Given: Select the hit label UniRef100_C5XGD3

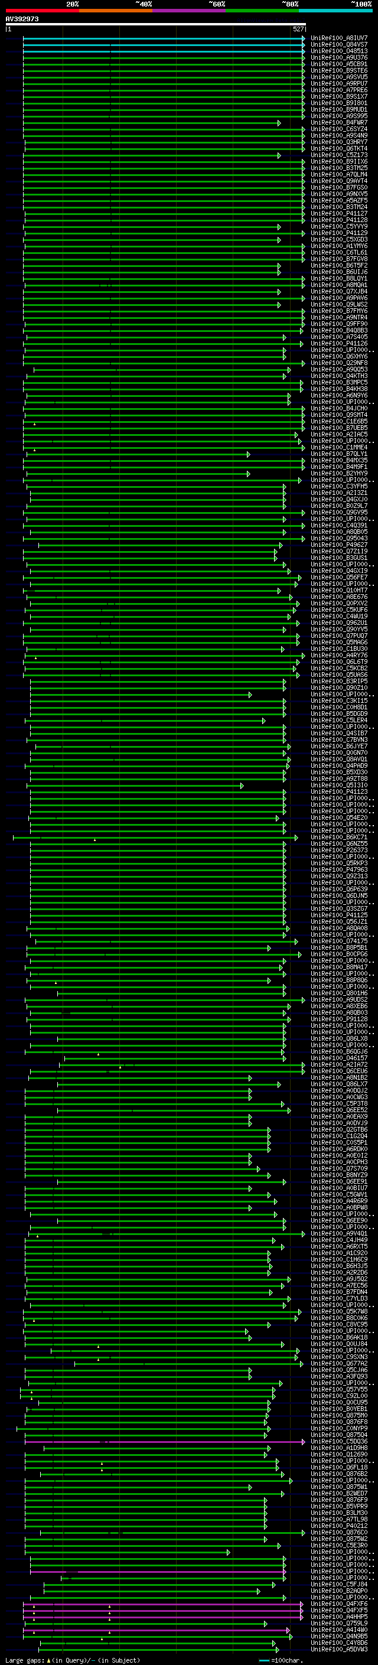Looking at the screenshot, I should pos(338,240).
